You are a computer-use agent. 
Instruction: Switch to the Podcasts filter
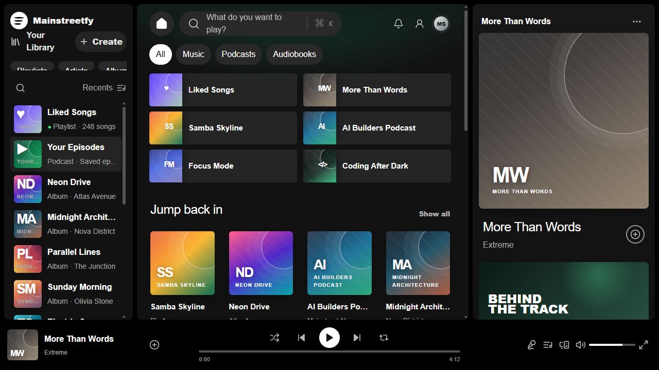238,54
